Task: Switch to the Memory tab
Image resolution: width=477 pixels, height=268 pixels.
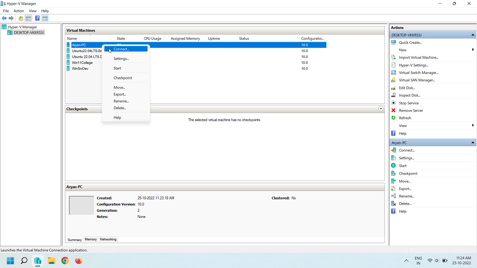Action: coord(91,239)
